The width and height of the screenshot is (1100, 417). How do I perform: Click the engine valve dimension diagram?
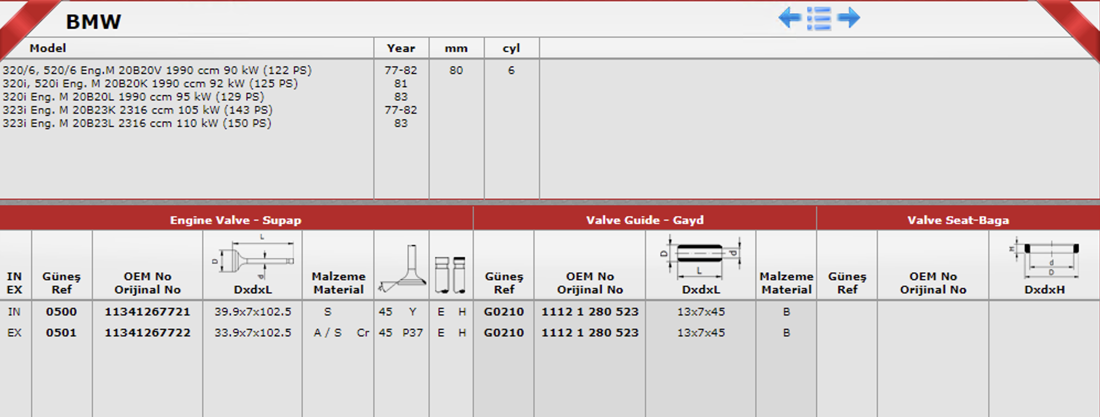253,257
